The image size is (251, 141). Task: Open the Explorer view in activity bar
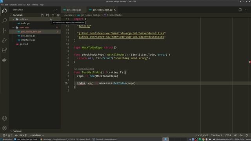pos(4,11)
